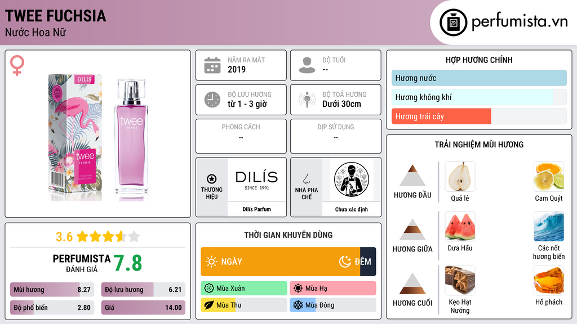Image resolution: width=577 pixels, height=324 pixels.
Task: Click the Kẹo Hạt Nướng praline image
Action: click(460, 280)
